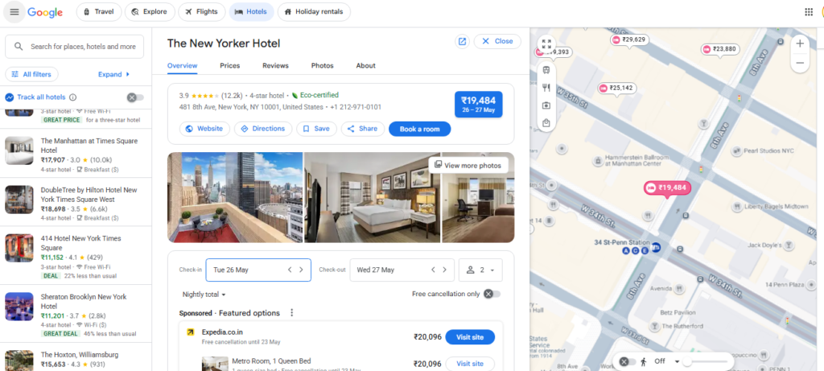Image resolution: width=824 pixels, height=371 pixels.
Task: Click the search magnifier icon
Action: [x=19, y=46]
